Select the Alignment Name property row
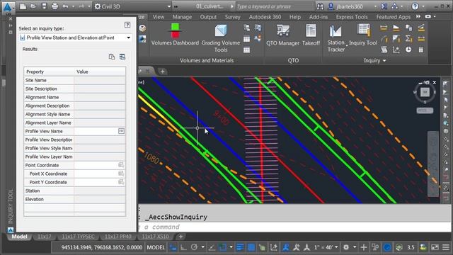 tap(75, 97)
